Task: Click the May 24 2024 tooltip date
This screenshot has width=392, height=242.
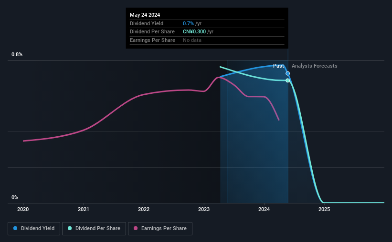Action: 145,15
